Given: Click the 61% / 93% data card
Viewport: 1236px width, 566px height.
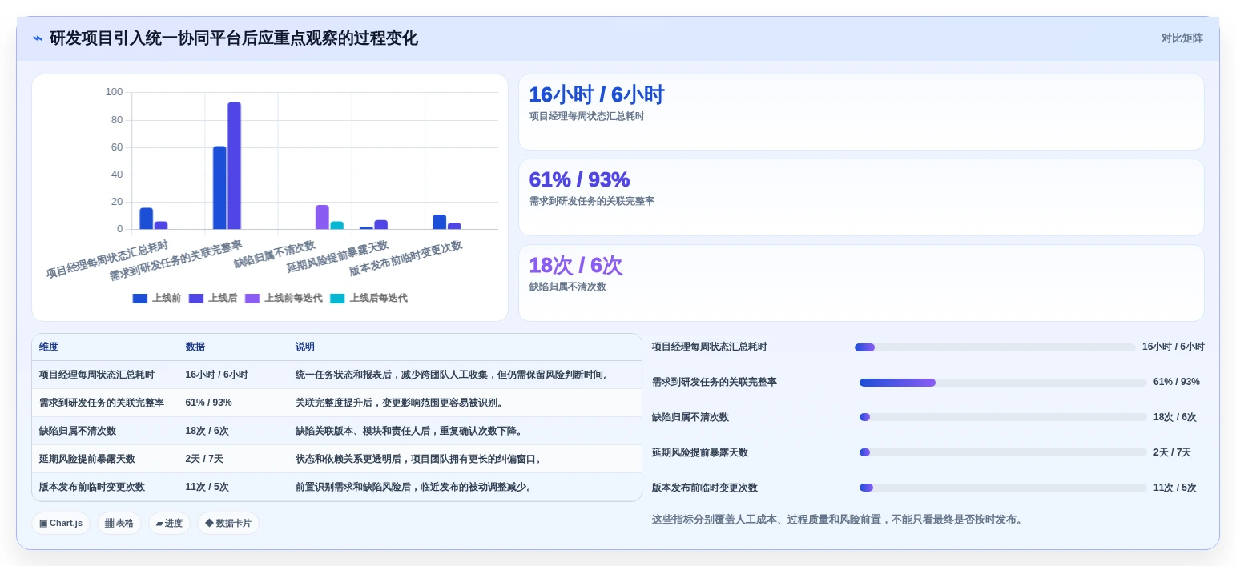Looking at the screenshot, I should 861,197.
